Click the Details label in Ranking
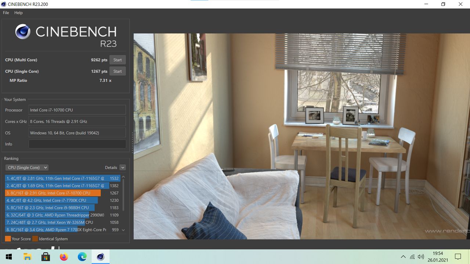The width and height of the screenshot is (470, 264). click(111, 168)
